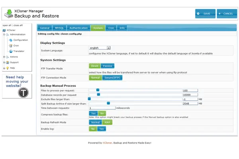Open the System Language dropdown
Screen dimensions: 239x159
(x=100, y=48)
